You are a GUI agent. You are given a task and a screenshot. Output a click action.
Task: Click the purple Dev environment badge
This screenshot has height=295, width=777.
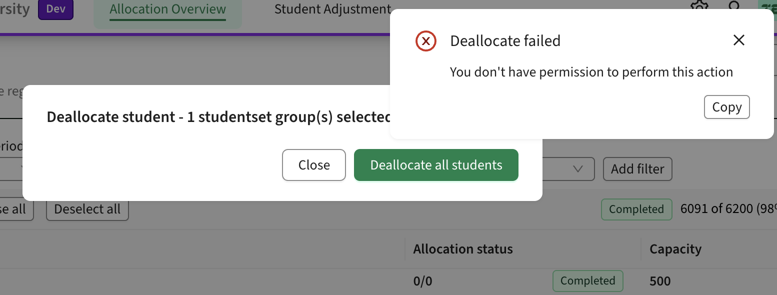pyautogui.click(x=55, y=8)
